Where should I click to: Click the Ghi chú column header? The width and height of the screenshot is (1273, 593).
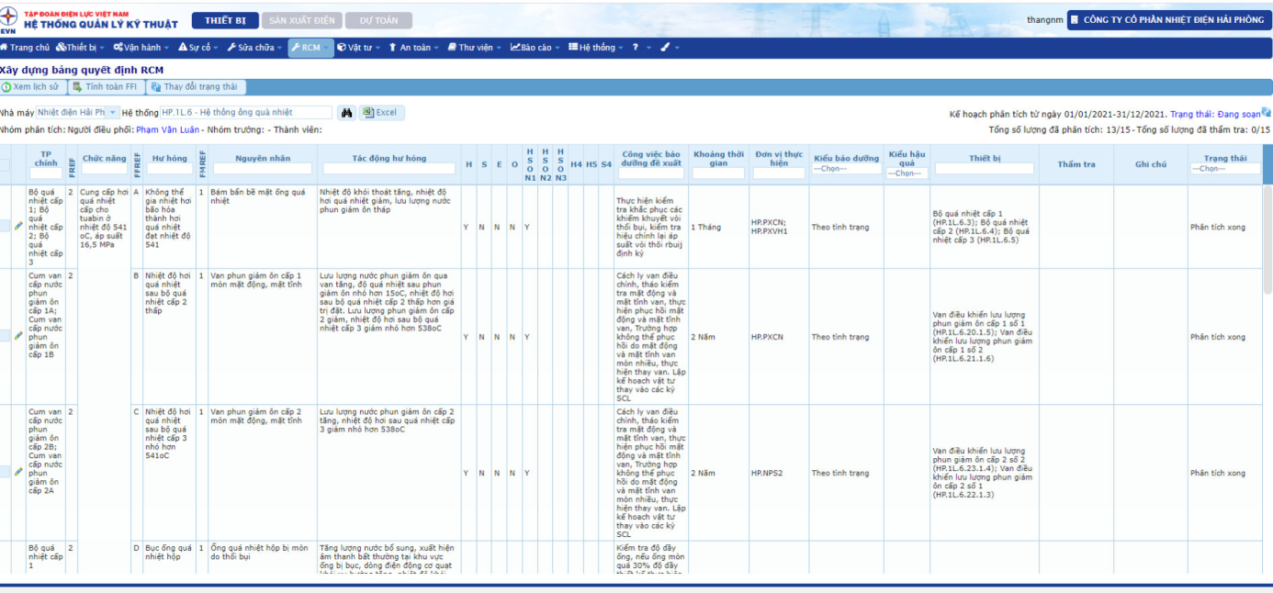point(1151,163)
